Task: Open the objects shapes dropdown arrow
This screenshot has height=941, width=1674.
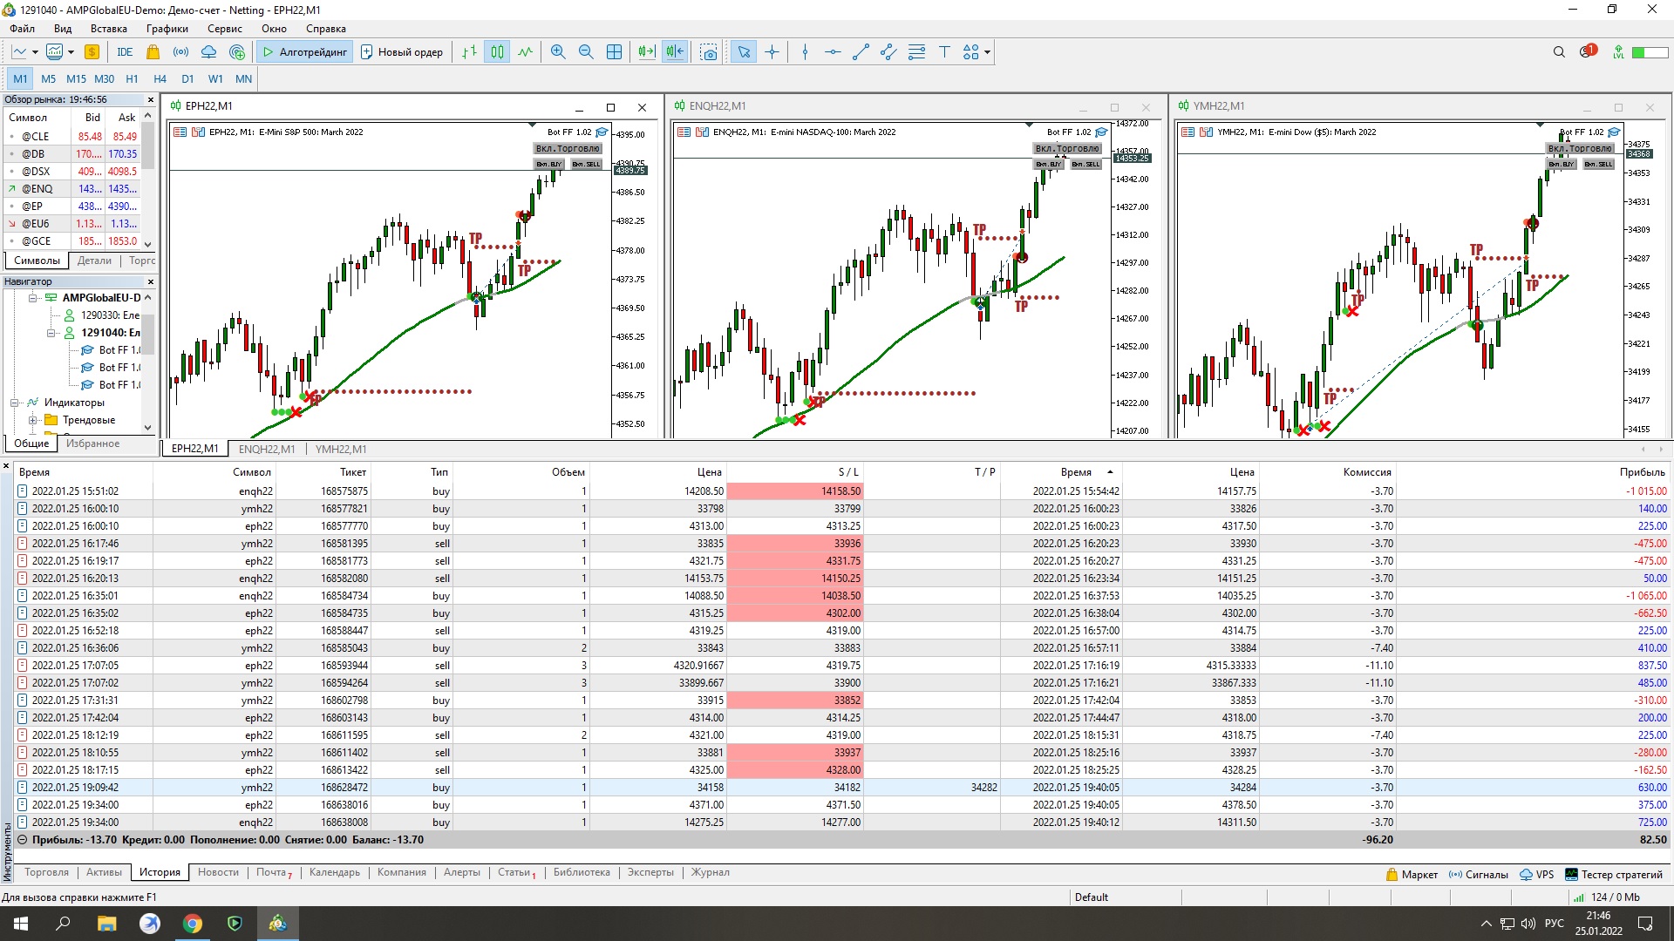Action: coord(987,52)
